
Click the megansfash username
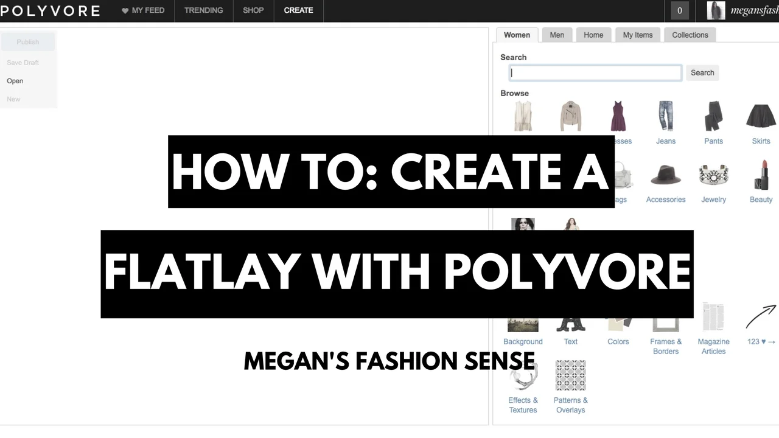(755, 10)
